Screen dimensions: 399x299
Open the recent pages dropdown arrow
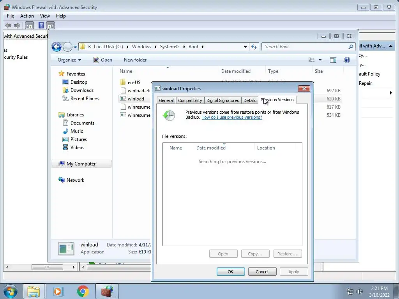coord(75,47)
